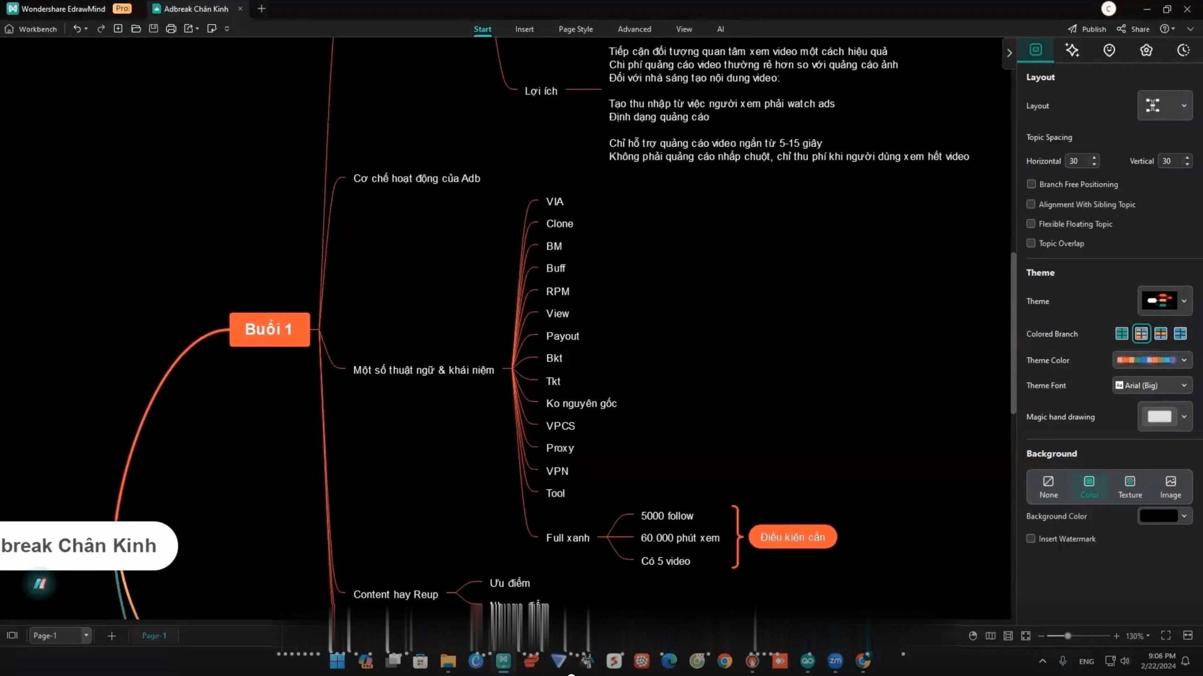Print the mind map with the printer icon
This screenshot has width=1203, height=676.
pyautogui.click(x=171, y=29)
